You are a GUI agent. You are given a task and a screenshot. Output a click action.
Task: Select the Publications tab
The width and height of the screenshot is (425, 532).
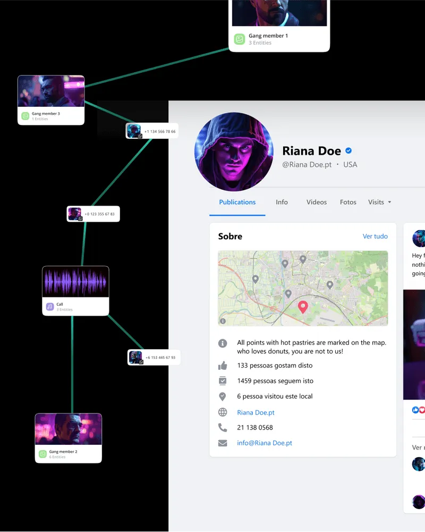pos(237,202)
